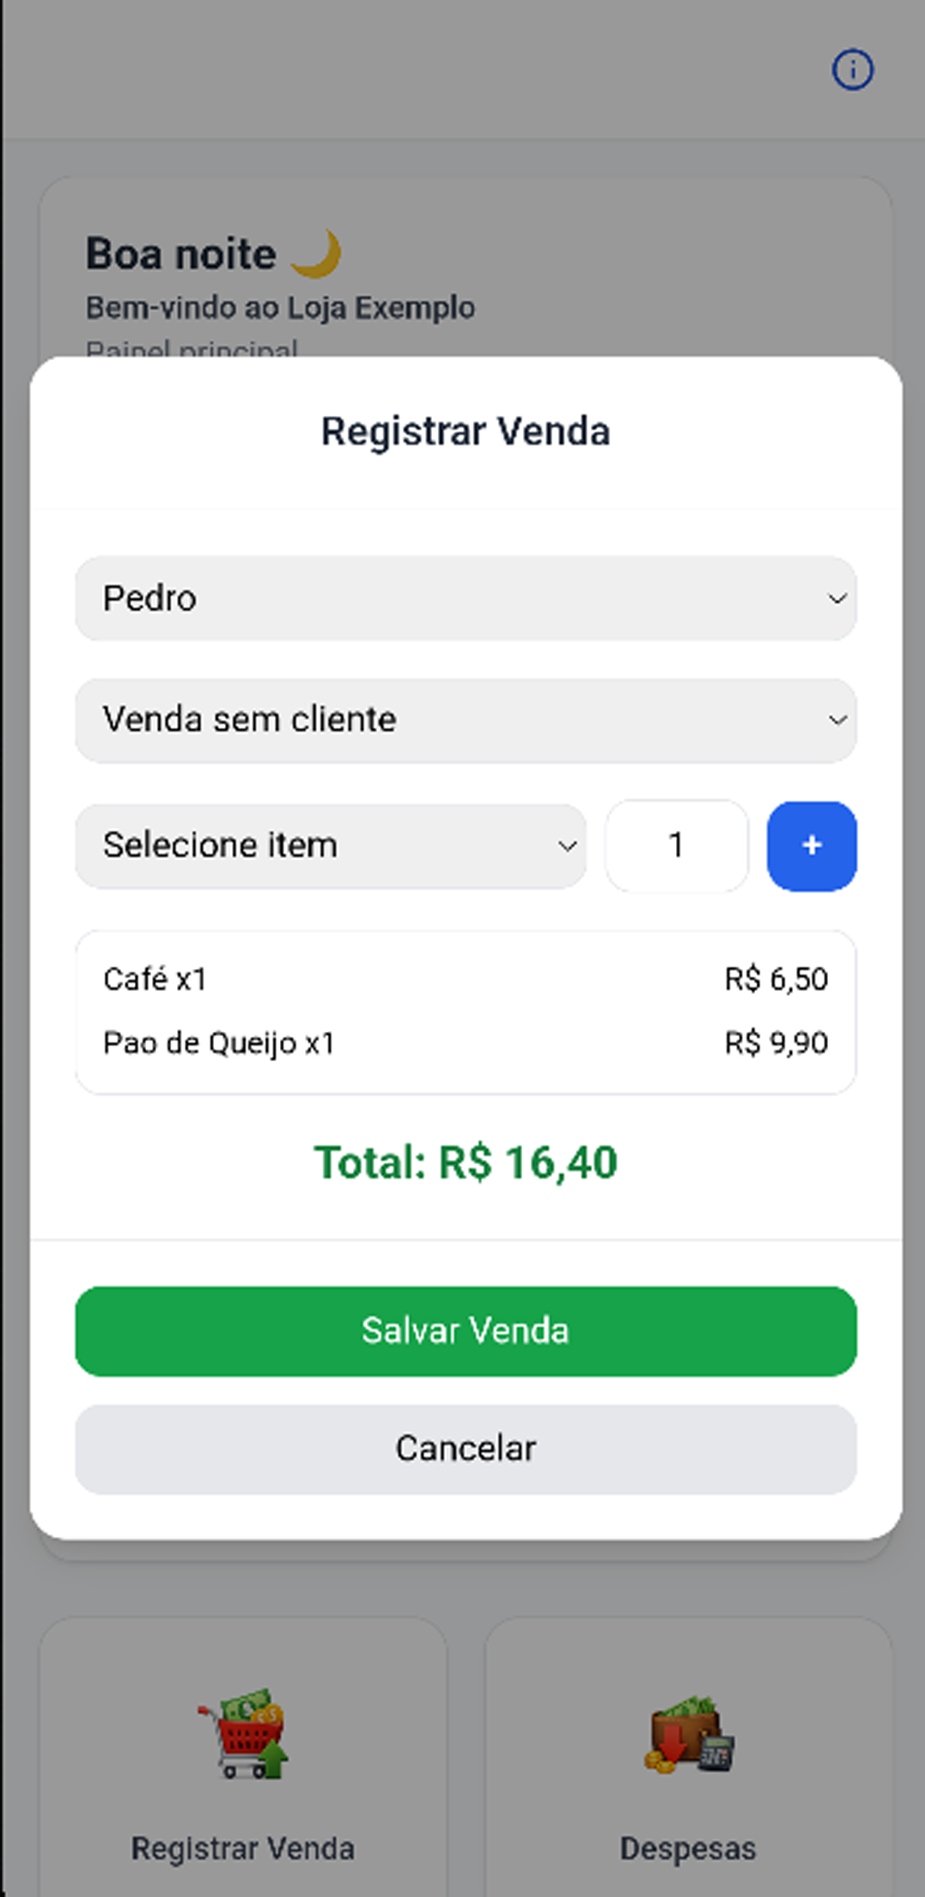Open the Selecione item dropdown
The height and width of the screenshot is (1897, 925).
331,845
